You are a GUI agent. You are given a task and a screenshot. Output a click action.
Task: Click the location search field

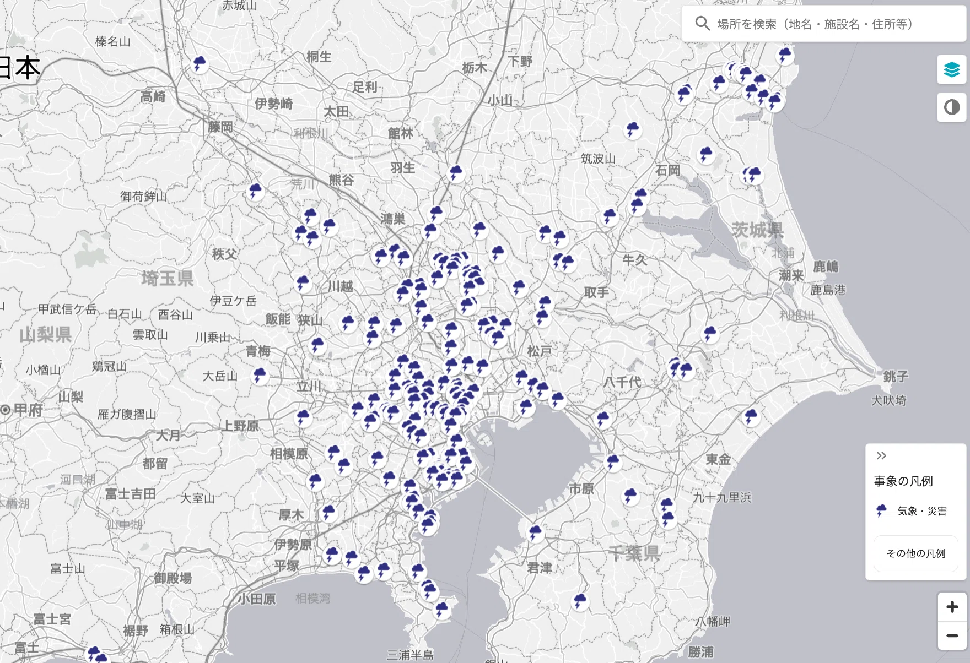tap(824, 24)
